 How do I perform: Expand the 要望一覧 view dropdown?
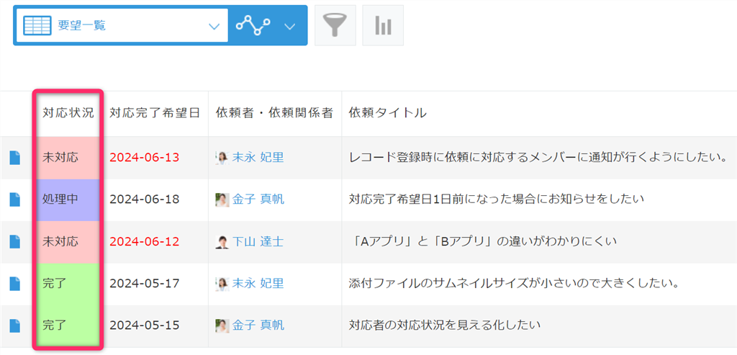point(213,26)
